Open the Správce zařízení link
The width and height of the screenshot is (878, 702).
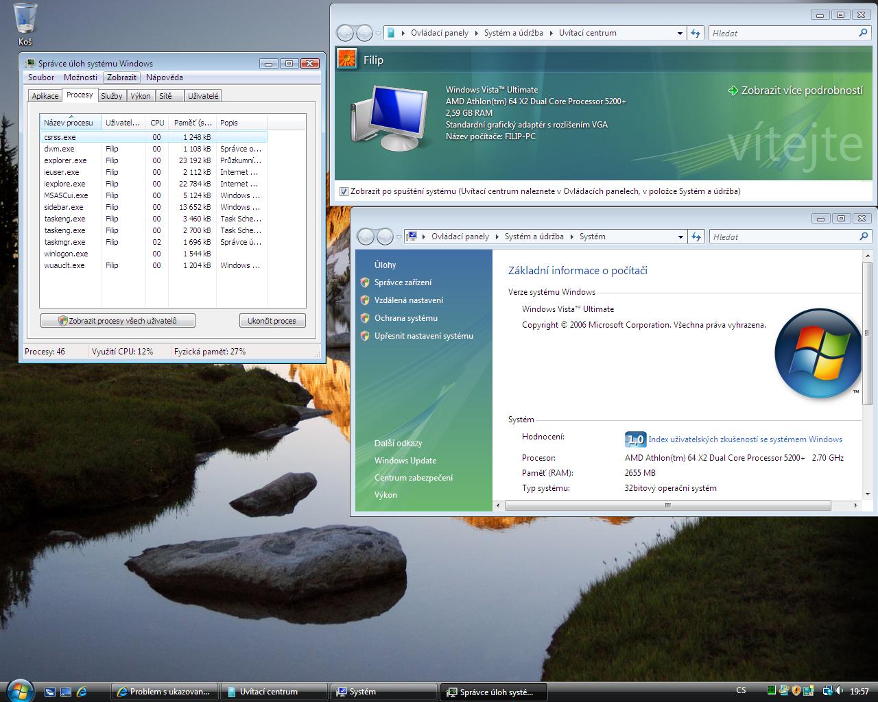(403, 282)
